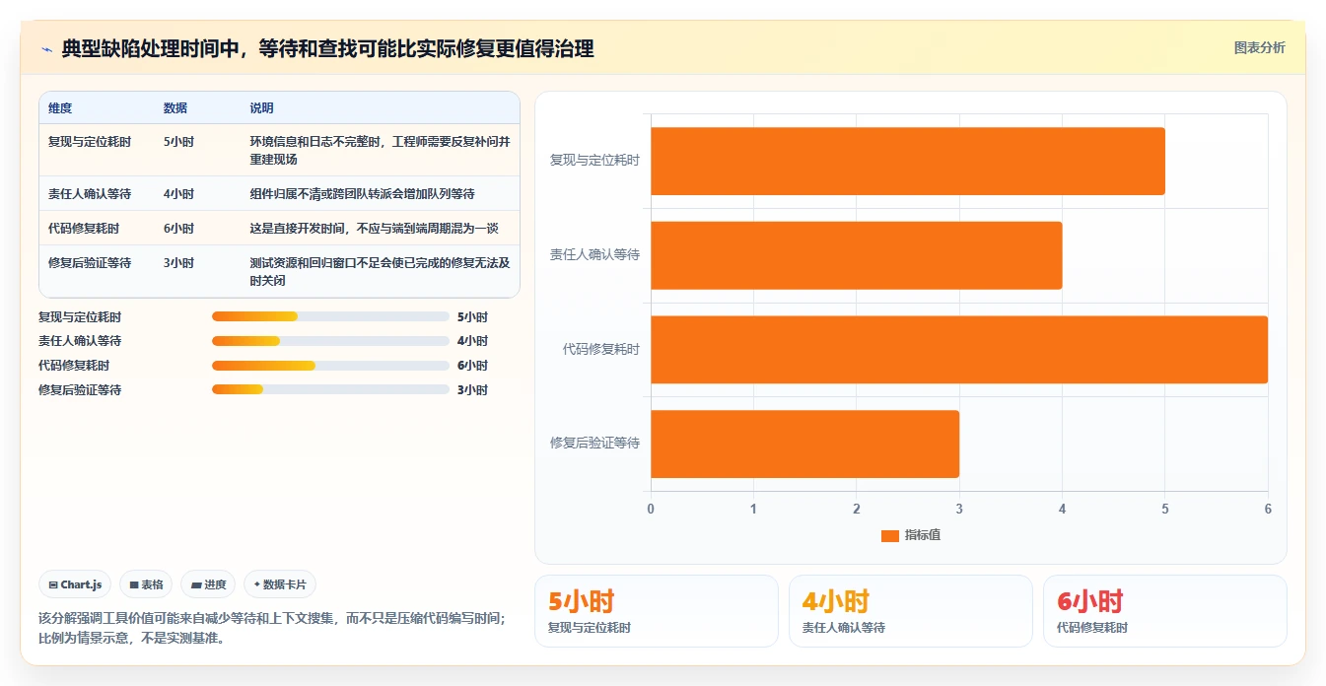Open the 6小时 代码修复耗时 data card
The width and height of the screenshot is (1326, 686).
pyautogui.click(x=1164, y=611)
